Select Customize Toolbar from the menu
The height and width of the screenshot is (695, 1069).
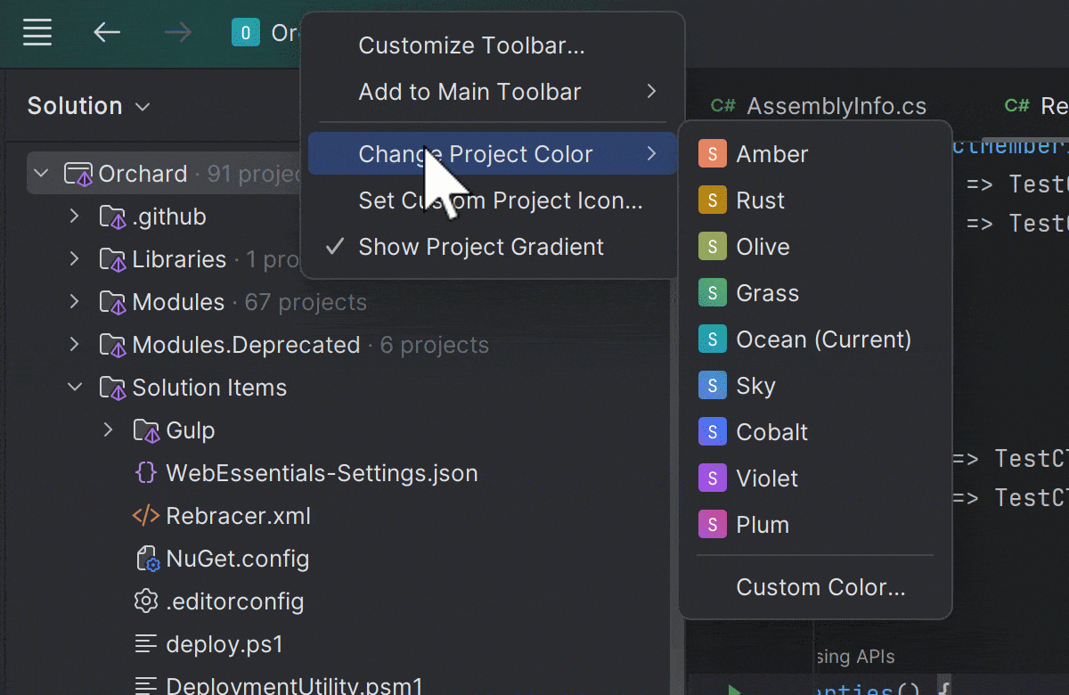[x=471, y=45]
